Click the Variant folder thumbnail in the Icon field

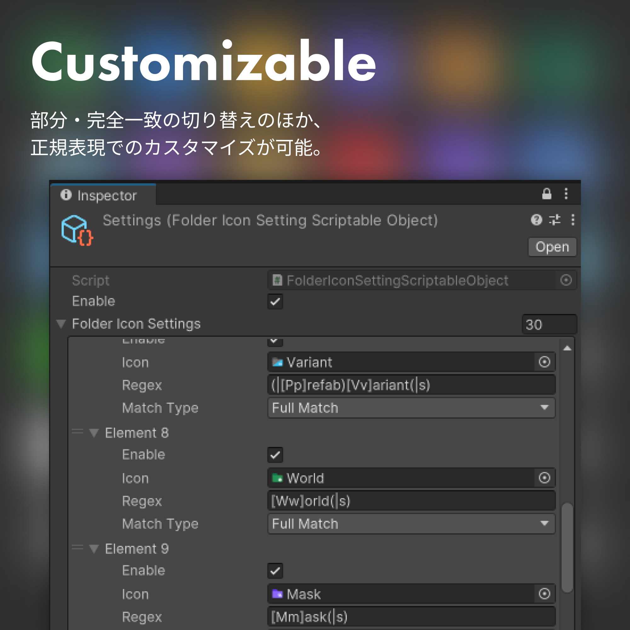click(278, 362)
